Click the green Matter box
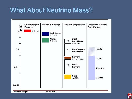Screen dimensions: 132x99 pos(46,40)
